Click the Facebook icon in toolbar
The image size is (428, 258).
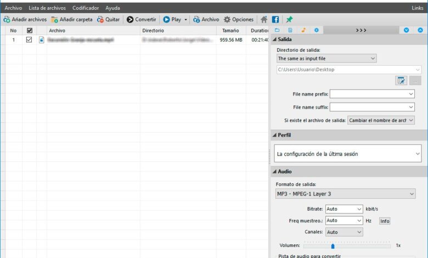275,19
